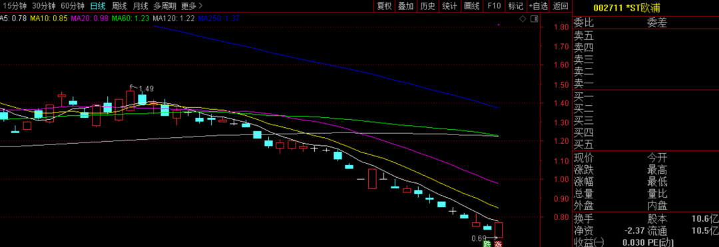Open F10 company info
Image resolution: width=719 pixels, height=247 pixels.
tap(494, 6)
